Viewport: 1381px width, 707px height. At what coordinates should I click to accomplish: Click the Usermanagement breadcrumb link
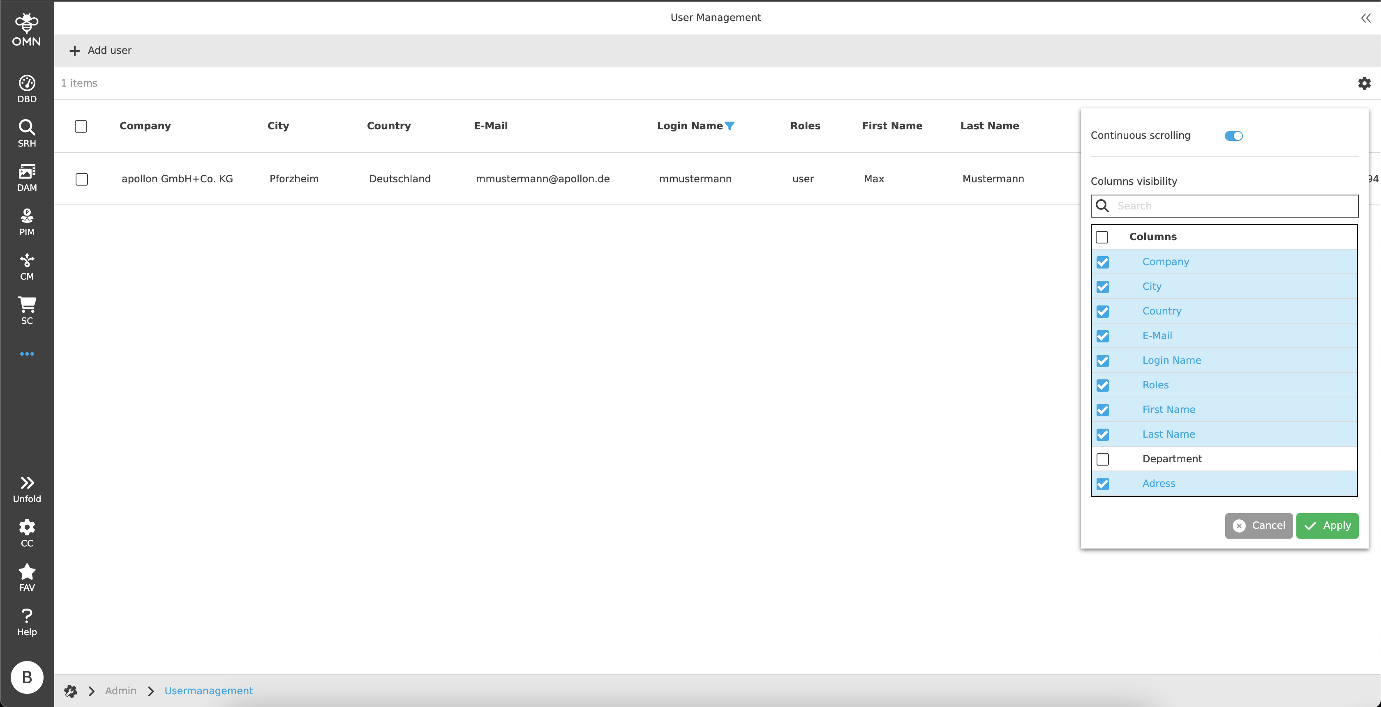click(x=208, y=691)
